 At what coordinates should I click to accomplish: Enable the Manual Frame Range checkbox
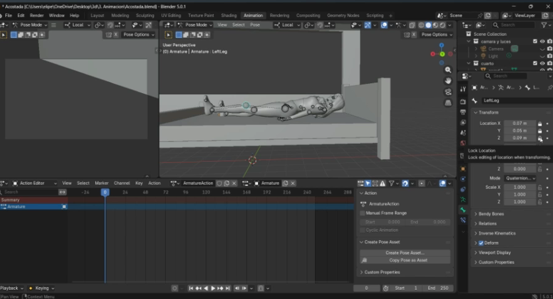(362, 213)
